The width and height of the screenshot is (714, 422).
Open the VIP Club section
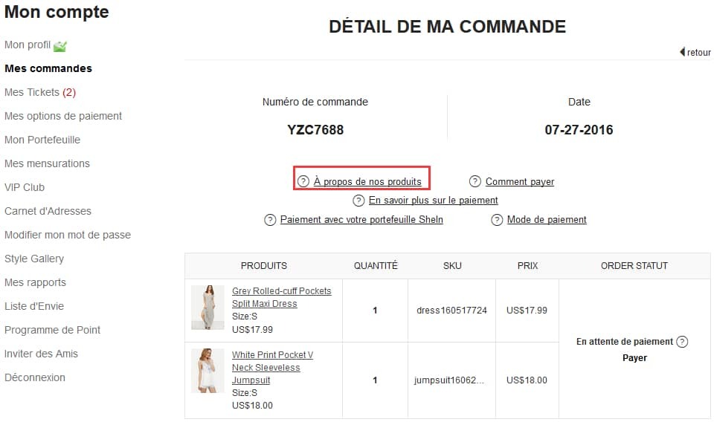tap(25, 187)
